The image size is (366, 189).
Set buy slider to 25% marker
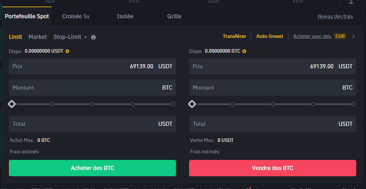(x=52, y=104)
